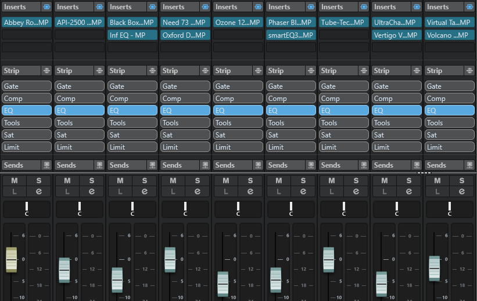Viewport: 477px width, 301px height.
Task: Click Strip header icon on Tube-Tec channel
Action: tap(364, 71)
